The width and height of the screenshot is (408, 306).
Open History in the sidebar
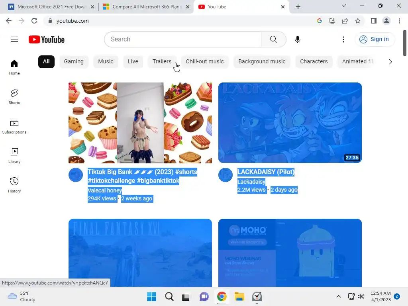pos(14,185)
